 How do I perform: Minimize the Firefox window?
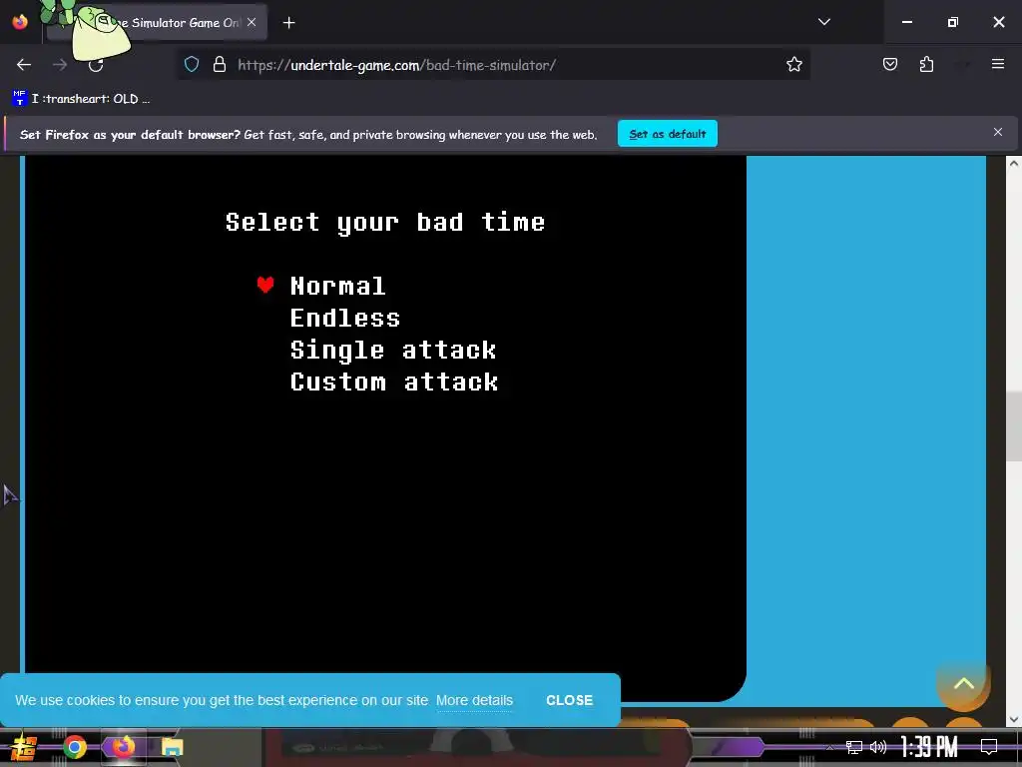coord(906,22)
